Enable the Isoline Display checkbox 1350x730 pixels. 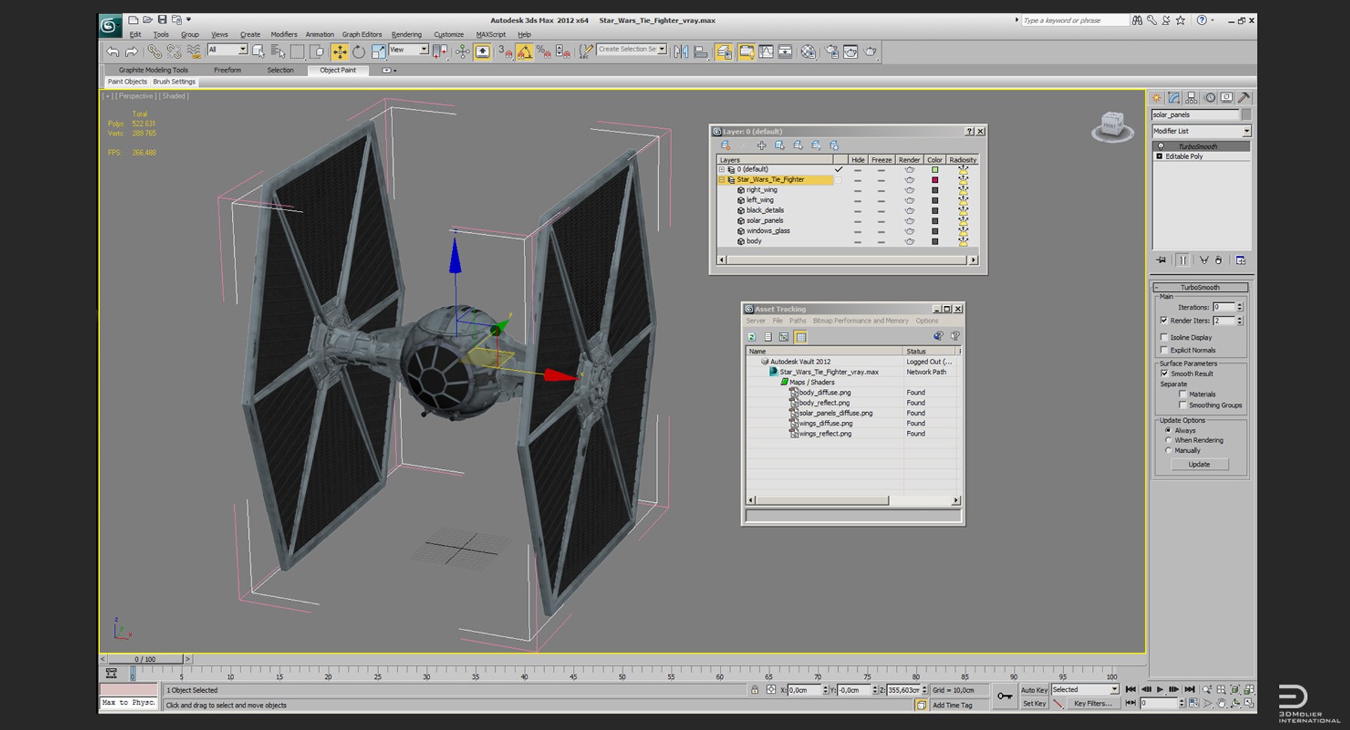tap(1164, 338)
